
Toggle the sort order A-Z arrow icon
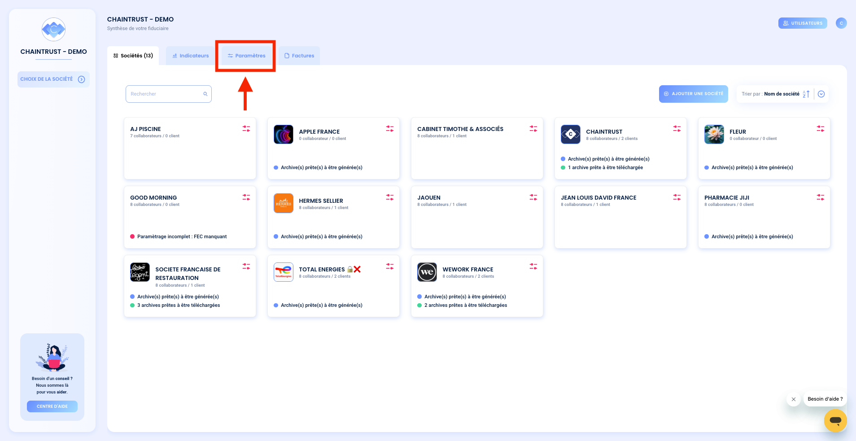pyautogui.click(x=806, y=94)
